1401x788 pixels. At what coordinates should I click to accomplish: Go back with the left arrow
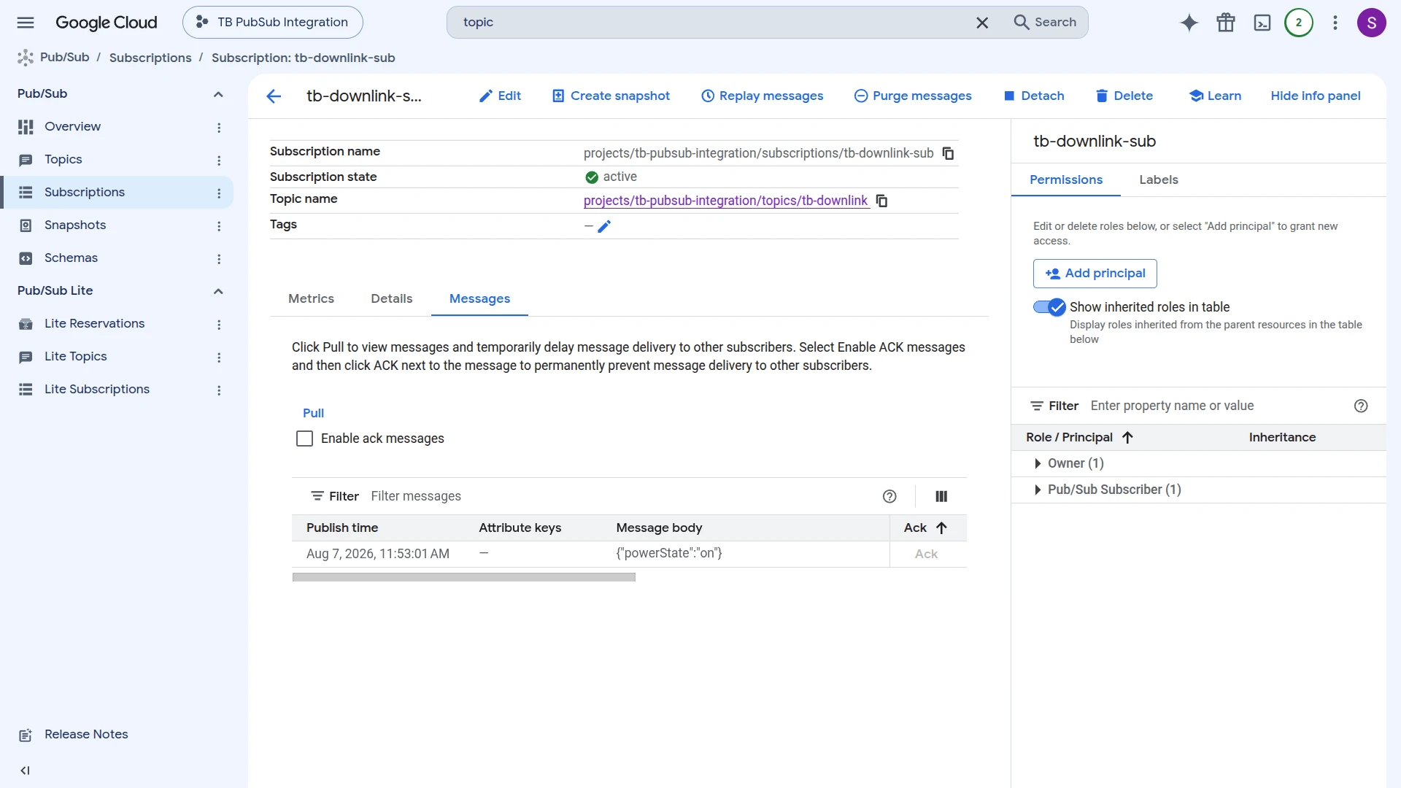(274, 96)
